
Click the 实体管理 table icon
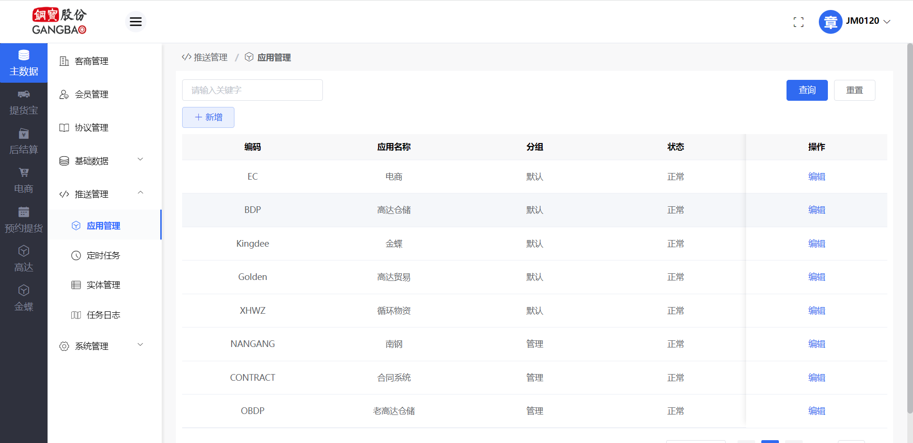[76, 285]
